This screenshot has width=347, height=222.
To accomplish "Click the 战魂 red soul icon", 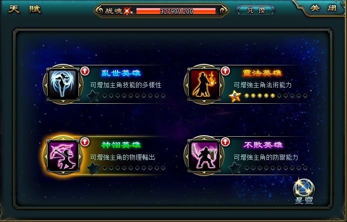I will pyautogui.click(x=128, y=11).
